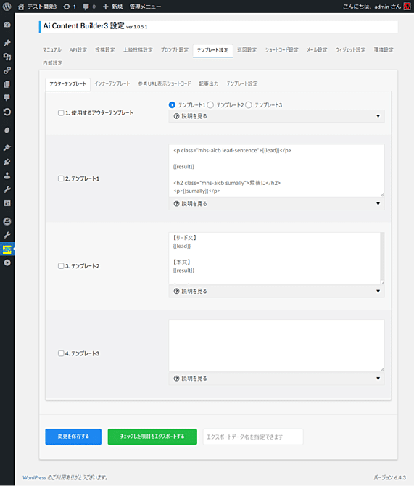Open the Tools wrench icon above Settings
This screenshot has height=486, width=414.
[x=7, y=189]
